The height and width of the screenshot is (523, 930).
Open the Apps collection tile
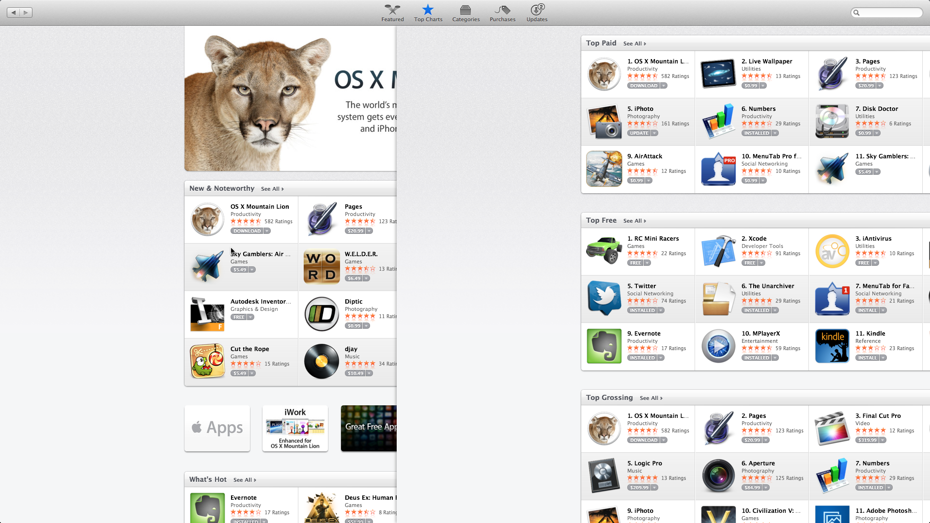(217, 428)
